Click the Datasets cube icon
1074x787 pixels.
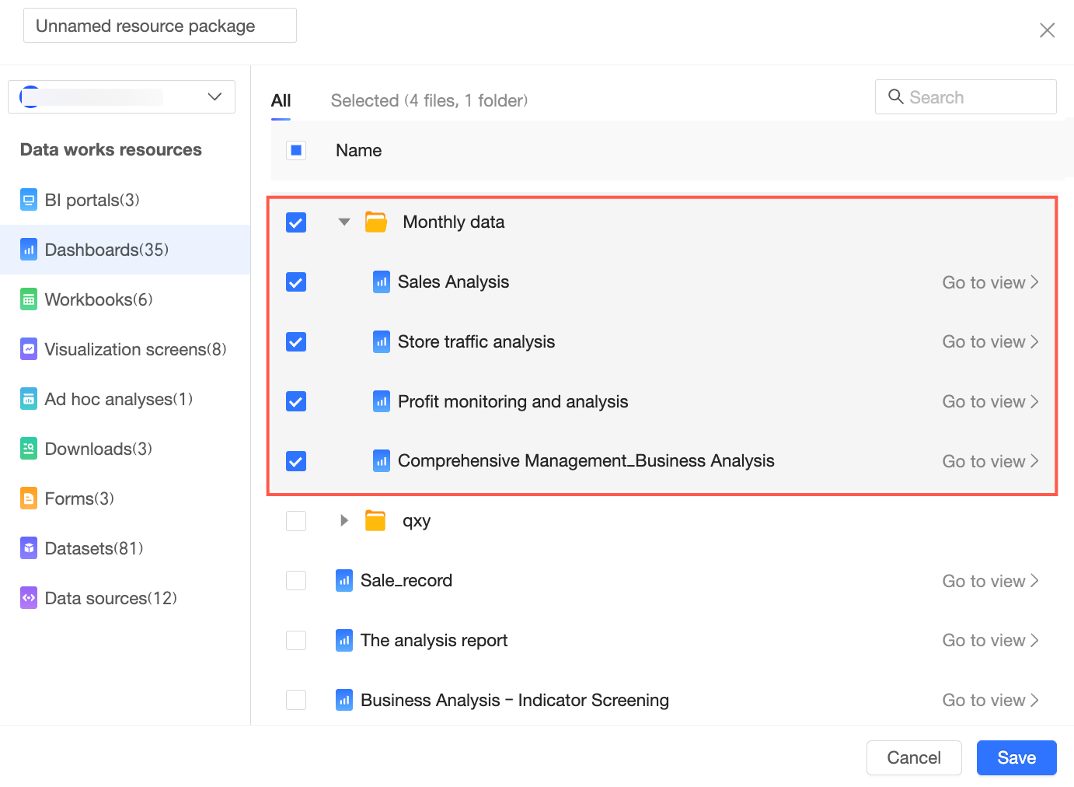pyautogui.click(x=29, y=548)
